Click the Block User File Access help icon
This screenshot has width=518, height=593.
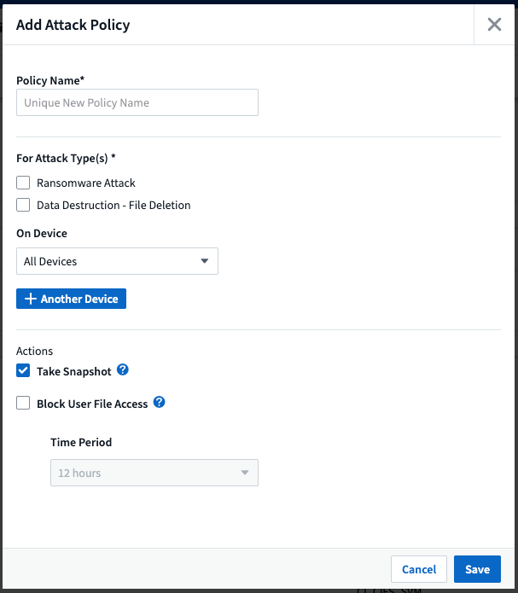159,403
